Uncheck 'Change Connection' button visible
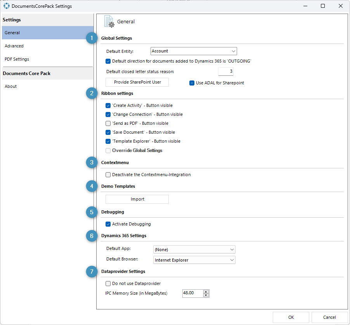 pyautogui.click(x=108, y=114)
